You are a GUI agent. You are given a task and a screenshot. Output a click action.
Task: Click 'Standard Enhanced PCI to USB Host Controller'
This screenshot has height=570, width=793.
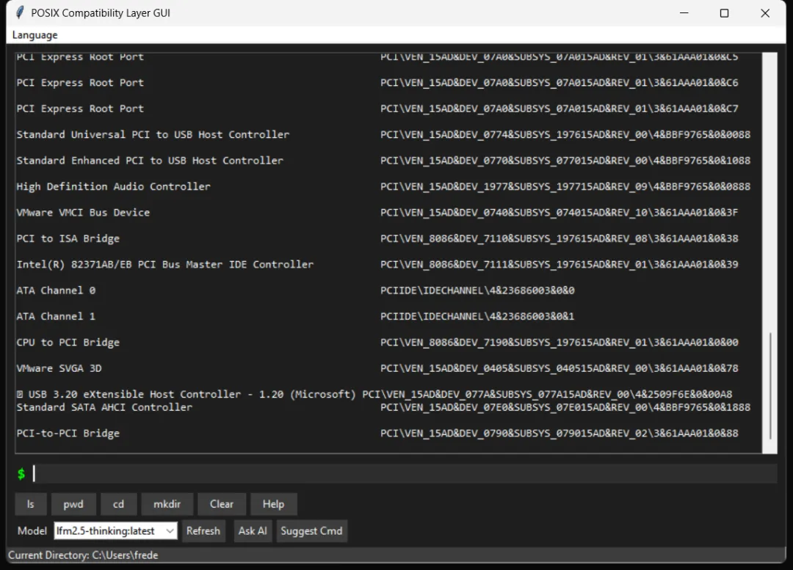pos(150,160)
